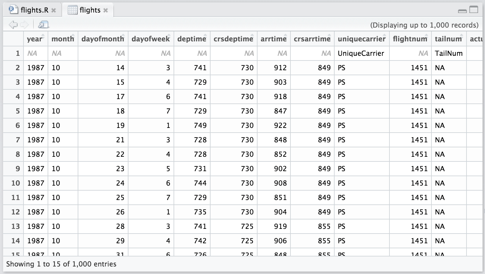The width and height of the screenshot is (485, 274).
Task: Switch to the flights.R script tab
Action: point(34,10)
